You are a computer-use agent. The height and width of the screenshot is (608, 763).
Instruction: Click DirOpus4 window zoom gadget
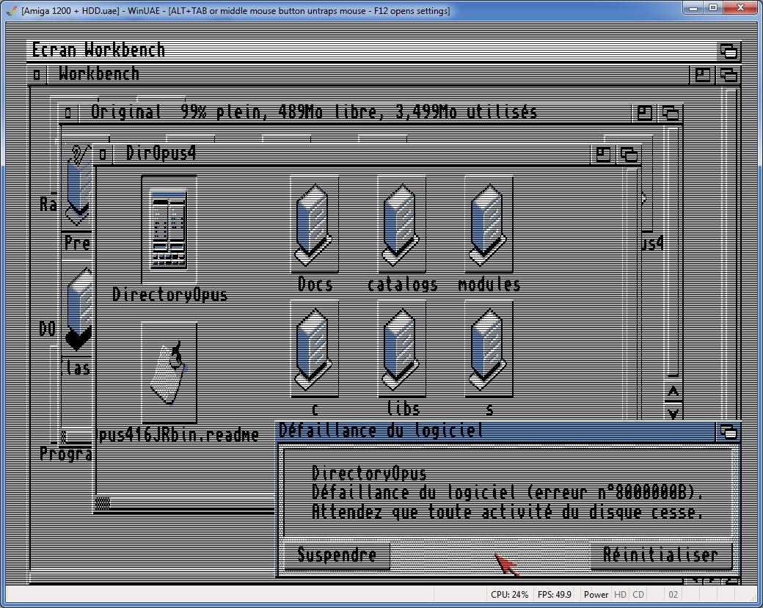coord(603,155)
